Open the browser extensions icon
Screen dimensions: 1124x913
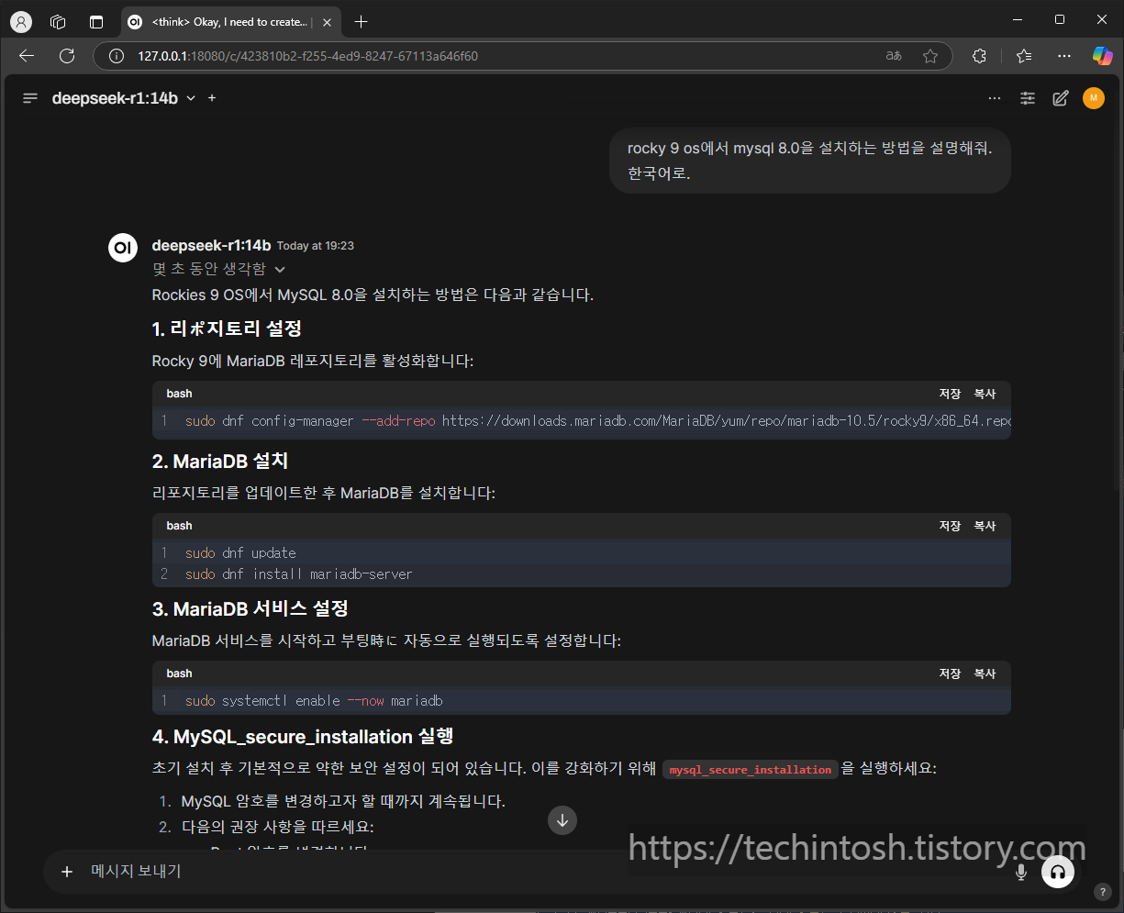pyautogui.click(x=979, y=56)
